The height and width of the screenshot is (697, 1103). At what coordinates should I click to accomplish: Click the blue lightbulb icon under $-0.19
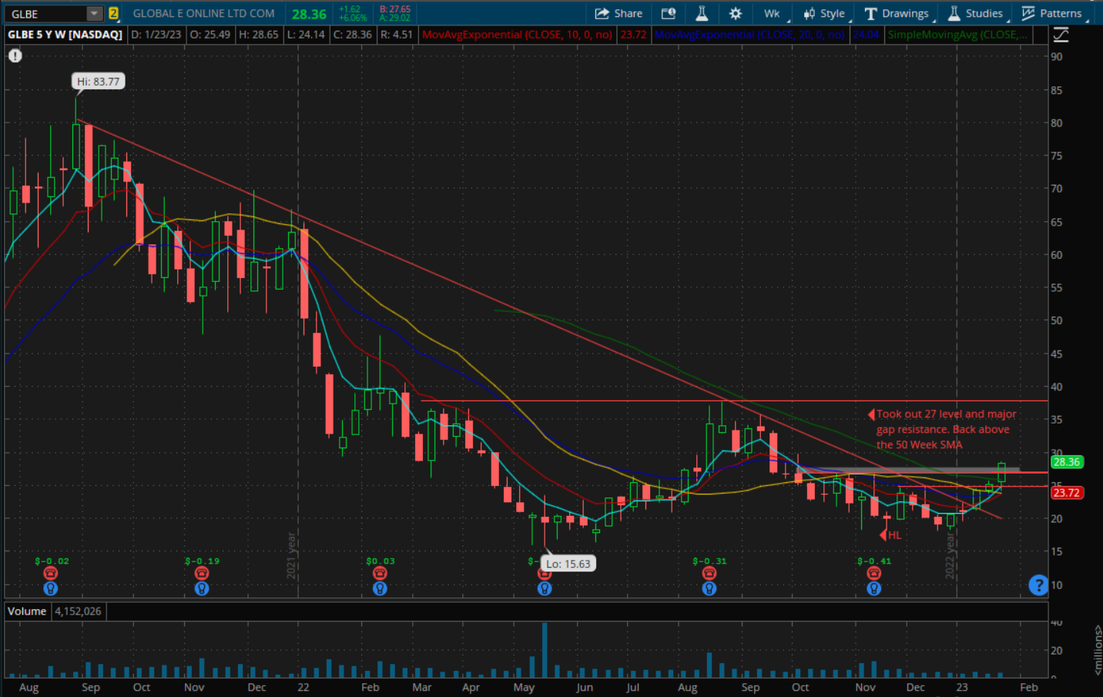point(202,588)
